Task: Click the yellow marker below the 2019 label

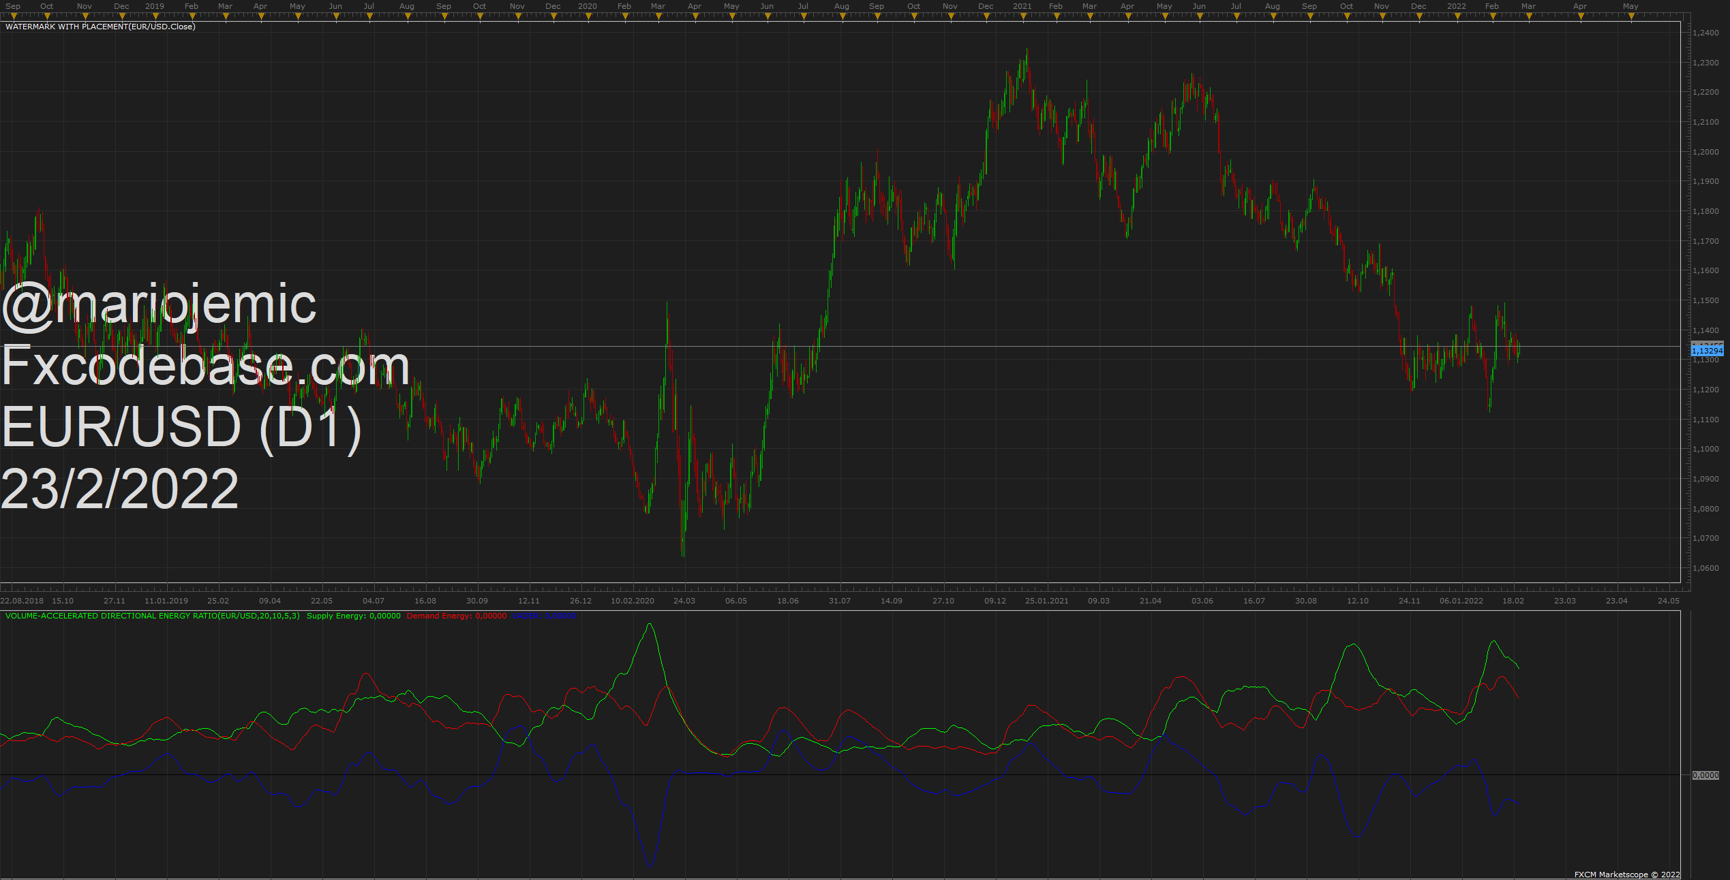Action: (x=155, y=17)
